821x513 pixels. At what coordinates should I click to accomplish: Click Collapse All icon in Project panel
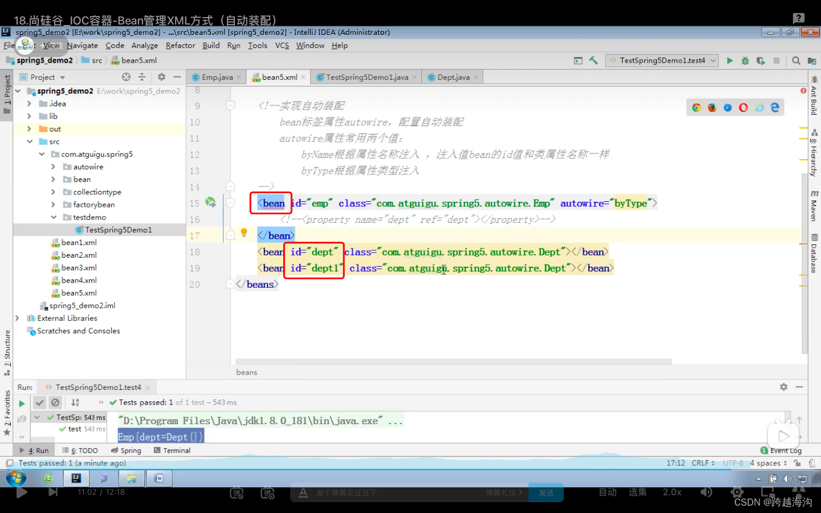tap(142, 77)
